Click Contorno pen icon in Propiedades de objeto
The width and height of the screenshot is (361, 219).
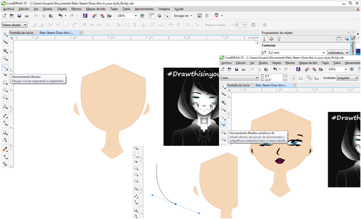(x=265, y=39)
